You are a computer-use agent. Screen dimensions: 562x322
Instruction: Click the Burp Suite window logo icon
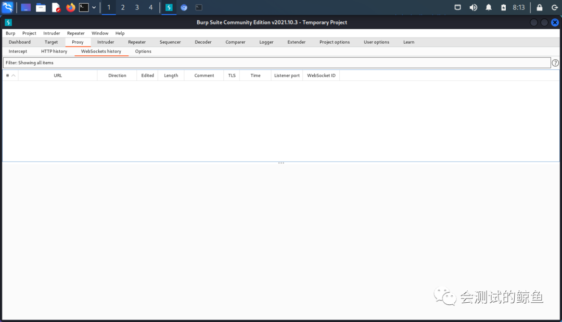click(8, 22)
